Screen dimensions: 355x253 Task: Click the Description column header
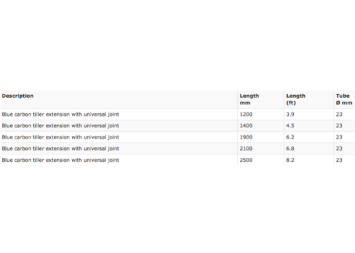pos(18,96)
